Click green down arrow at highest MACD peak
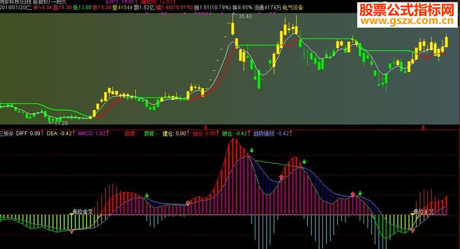The width and height of the screenshot is (460, 249). [251, 150]
